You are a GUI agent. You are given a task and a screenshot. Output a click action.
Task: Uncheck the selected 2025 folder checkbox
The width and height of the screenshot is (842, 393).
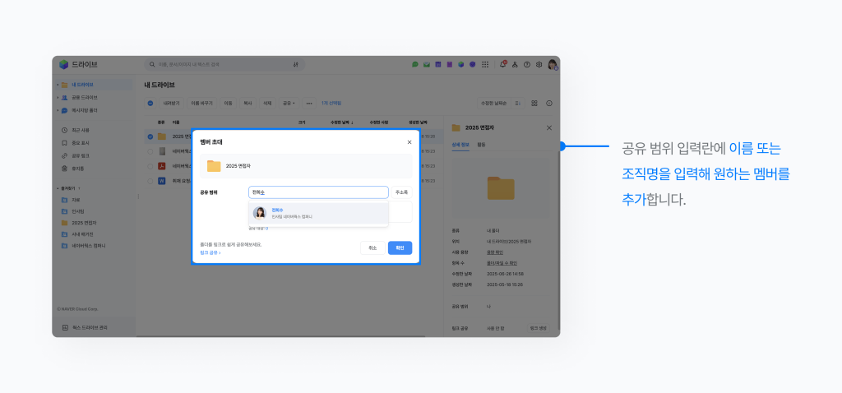pos(150,136)
